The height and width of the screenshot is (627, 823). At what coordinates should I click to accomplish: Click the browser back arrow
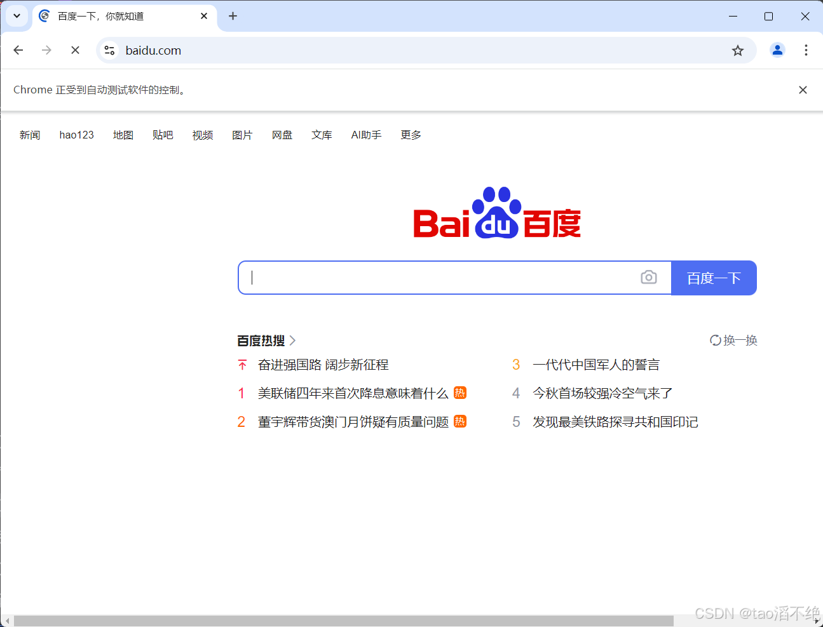pyautogui.click(x=18, y=50)
